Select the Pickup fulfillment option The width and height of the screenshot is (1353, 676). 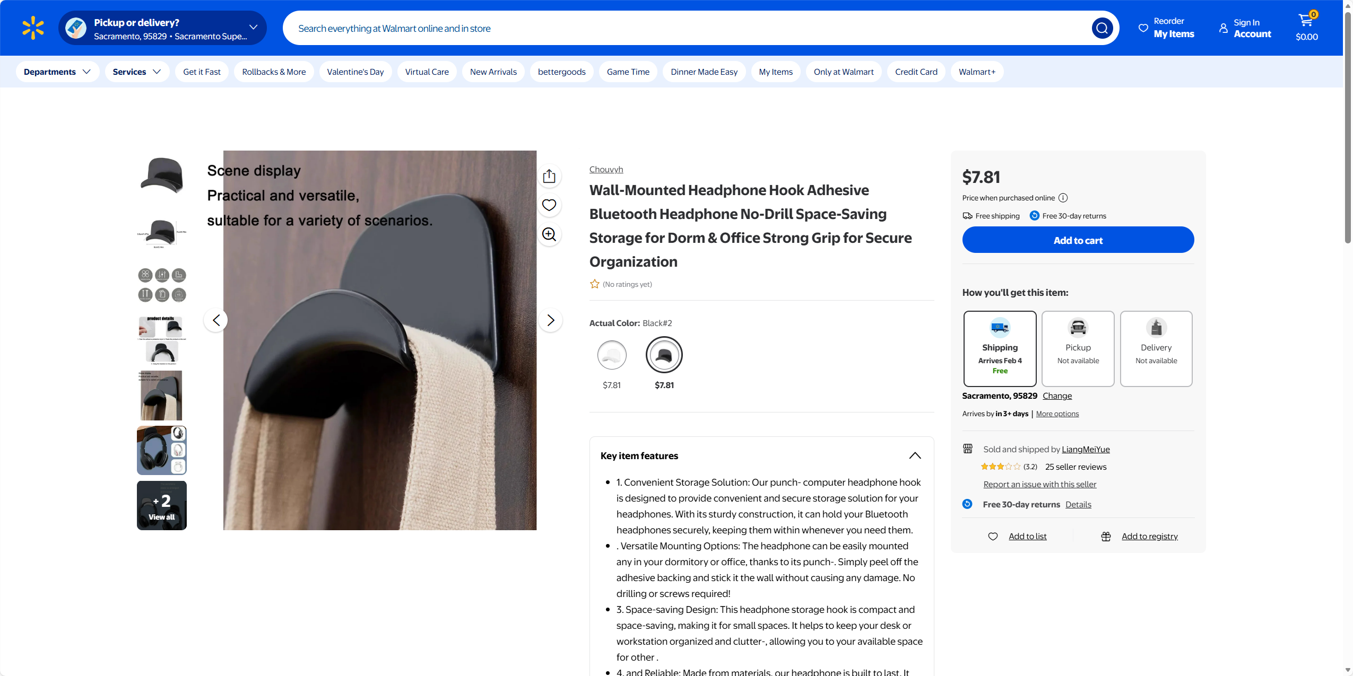1078,349
